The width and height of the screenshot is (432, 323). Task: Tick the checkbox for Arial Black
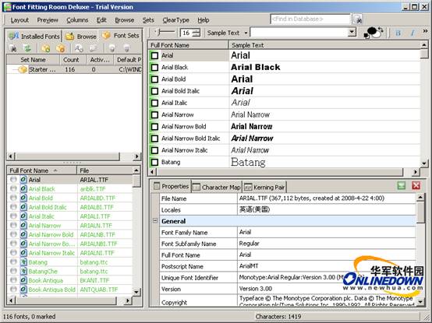pos(155,68)
